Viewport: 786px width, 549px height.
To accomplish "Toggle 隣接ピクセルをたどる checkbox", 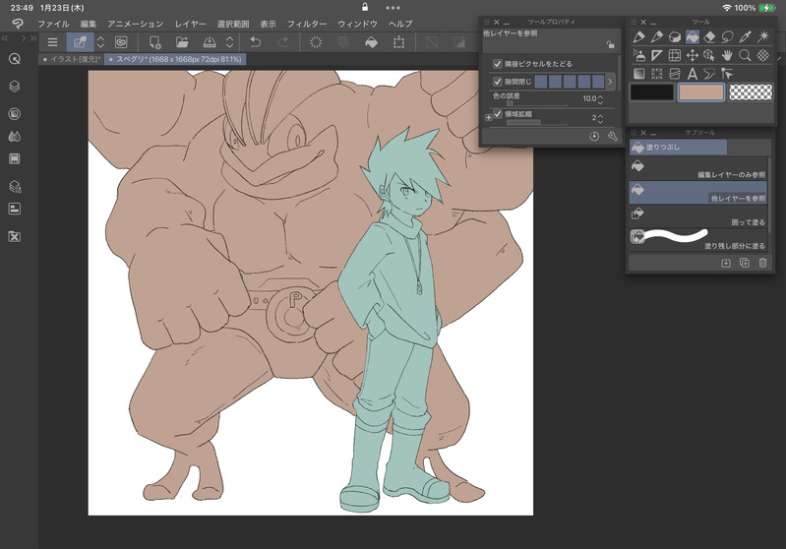I will point(497,63).
